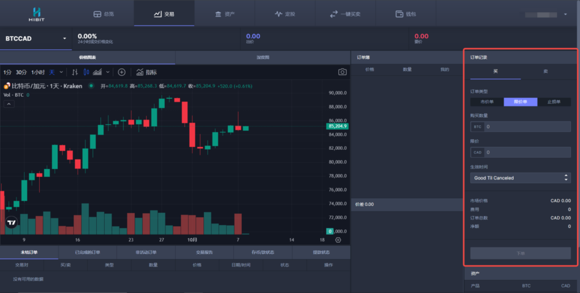Switch to the 已完成的订单 tab
This screenshot has height=293, width=580.
click(87, 252)
